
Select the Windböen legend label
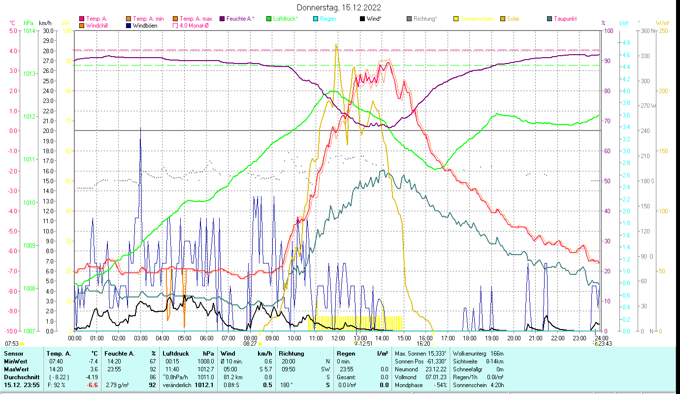tap(145, 25)
